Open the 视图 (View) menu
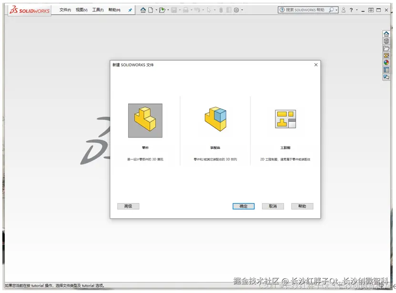Screen dimensions: 396x293 click(81, 10)
